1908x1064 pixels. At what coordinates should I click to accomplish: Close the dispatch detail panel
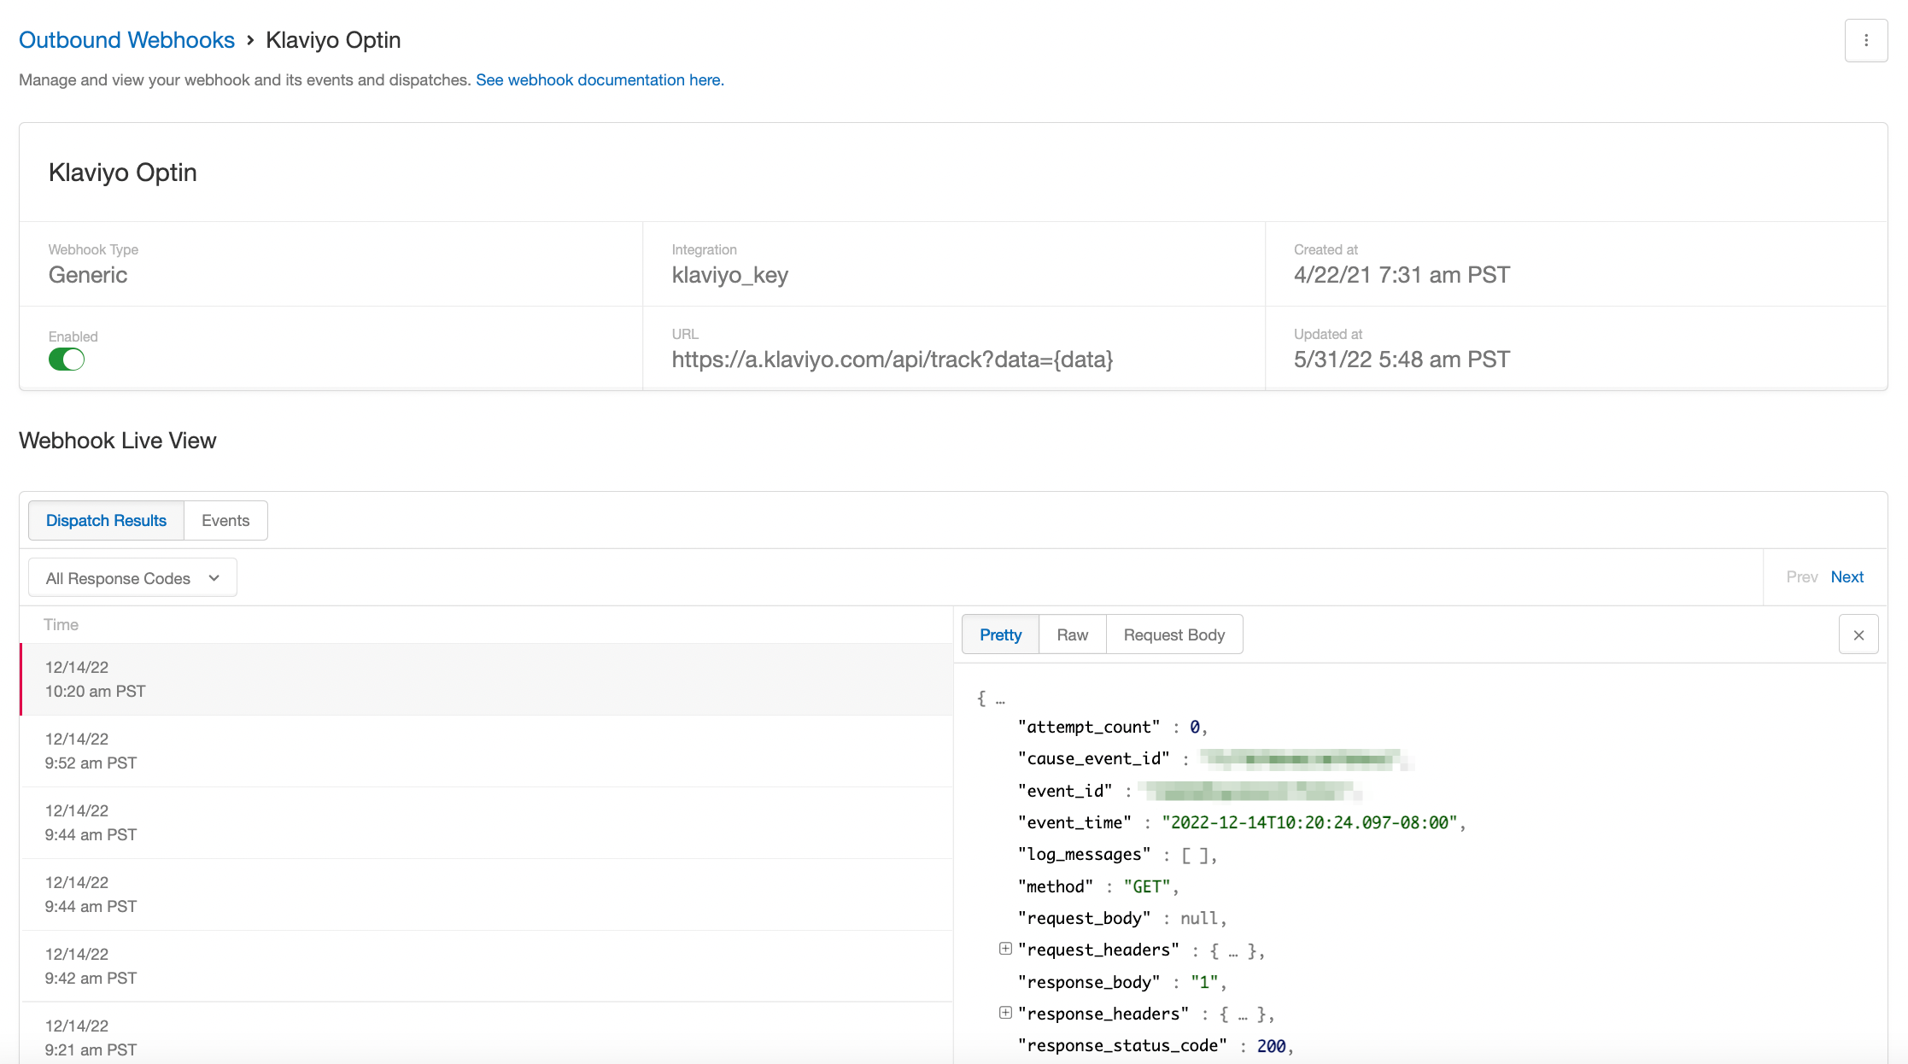coord(1858,634)
